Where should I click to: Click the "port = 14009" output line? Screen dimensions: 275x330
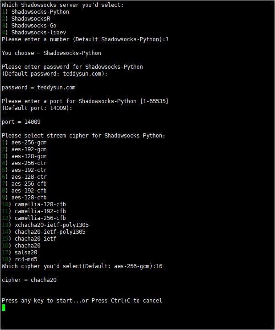(21, 122)
